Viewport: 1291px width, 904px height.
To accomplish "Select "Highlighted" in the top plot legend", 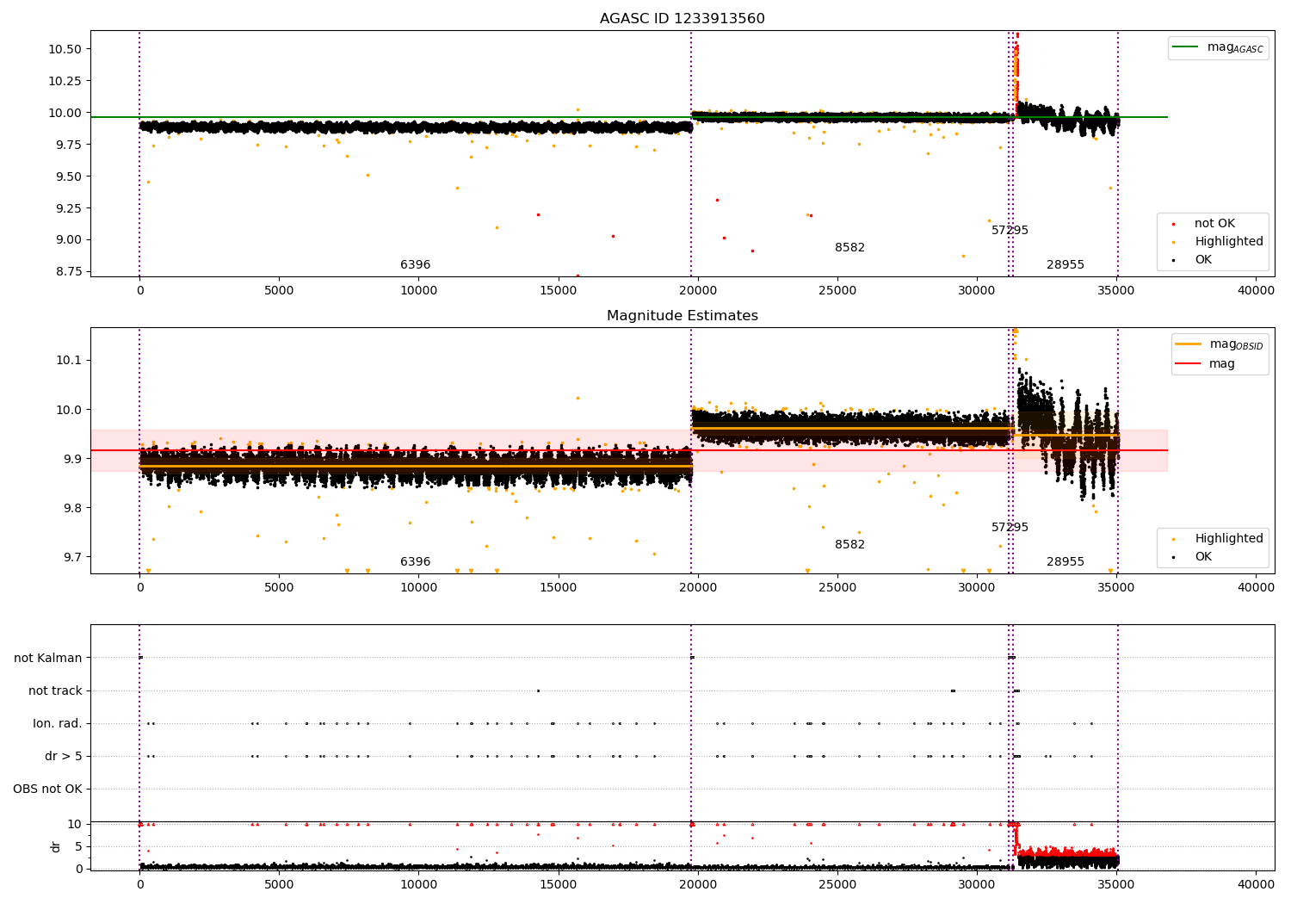I will 1229,242.
